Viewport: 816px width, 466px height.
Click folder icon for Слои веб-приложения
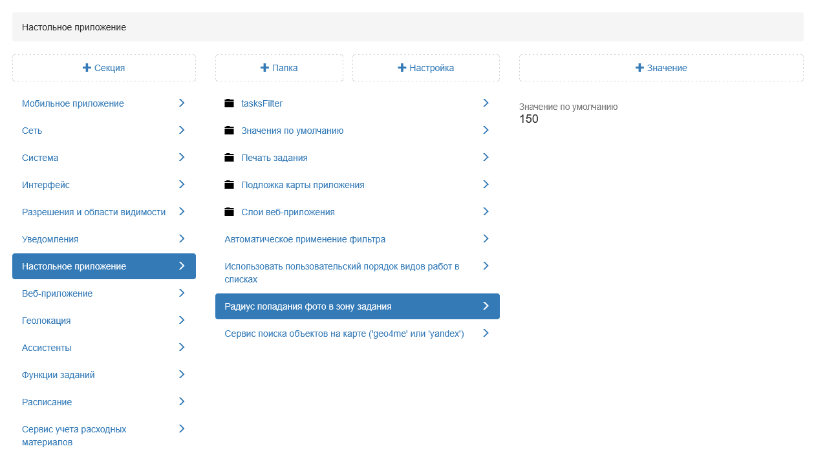tap(229, 212)
